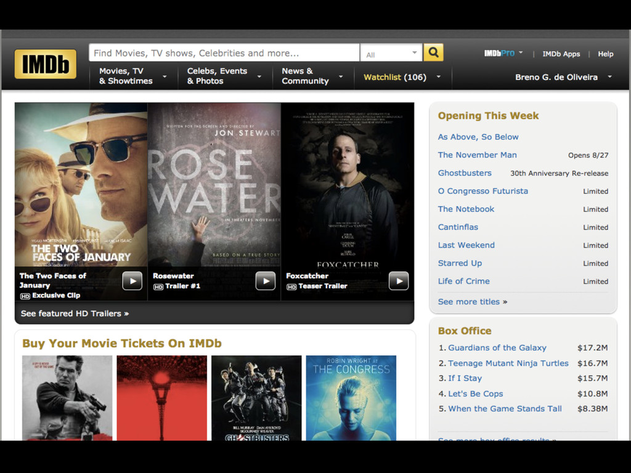The image size is (631, 473).
Task: Click the IMDb logo
Action: pyautogui.click(x=46, y=64)
